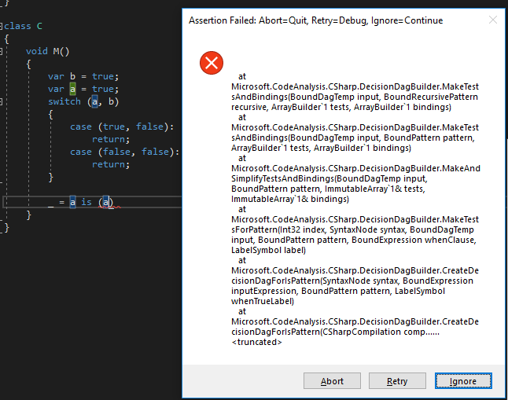Click the dialog title 'Assertion Failed' text
508x400 pixels.
click(x=223, y=20)
